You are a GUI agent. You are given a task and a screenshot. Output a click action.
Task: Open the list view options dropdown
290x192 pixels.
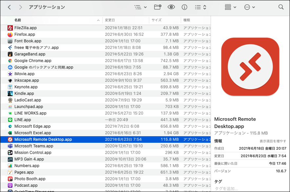[140, 7]
